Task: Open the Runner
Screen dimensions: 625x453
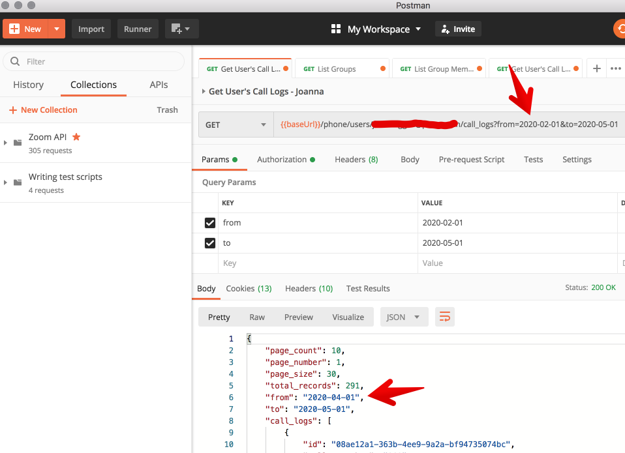Action: point(138,29)
